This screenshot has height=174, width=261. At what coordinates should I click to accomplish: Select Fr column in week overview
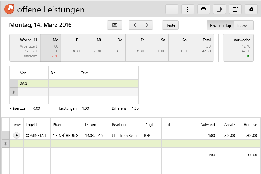136,48
